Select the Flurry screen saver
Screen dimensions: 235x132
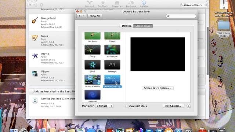coord(93,51)
